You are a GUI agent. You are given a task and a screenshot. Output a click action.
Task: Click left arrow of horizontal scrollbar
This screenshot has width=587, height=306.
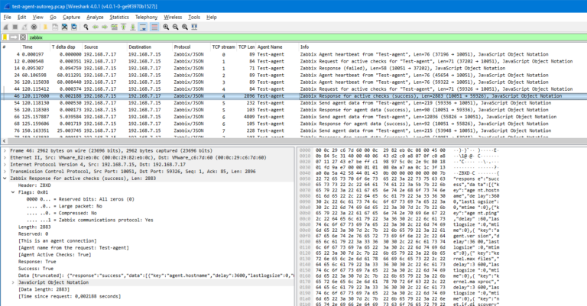click(4, 141)
